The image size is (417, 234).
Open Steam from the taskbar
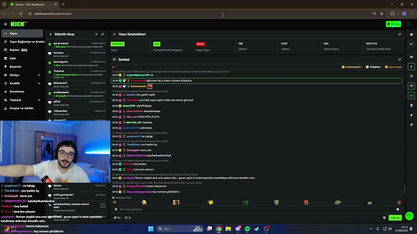(257, 229)
